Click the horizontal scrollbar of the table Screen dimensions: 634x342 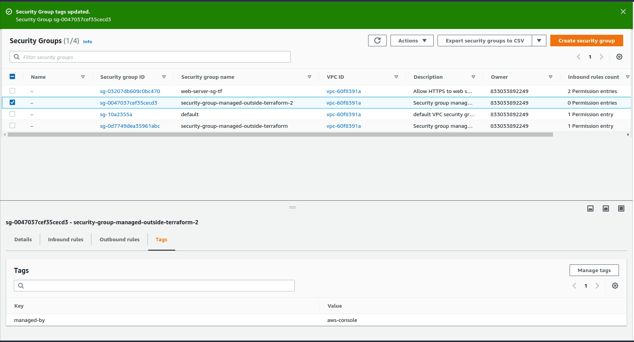point(280,135)
